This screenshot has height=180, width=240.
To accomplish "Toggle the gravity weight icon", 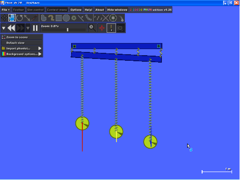I will tap(111, 28).
